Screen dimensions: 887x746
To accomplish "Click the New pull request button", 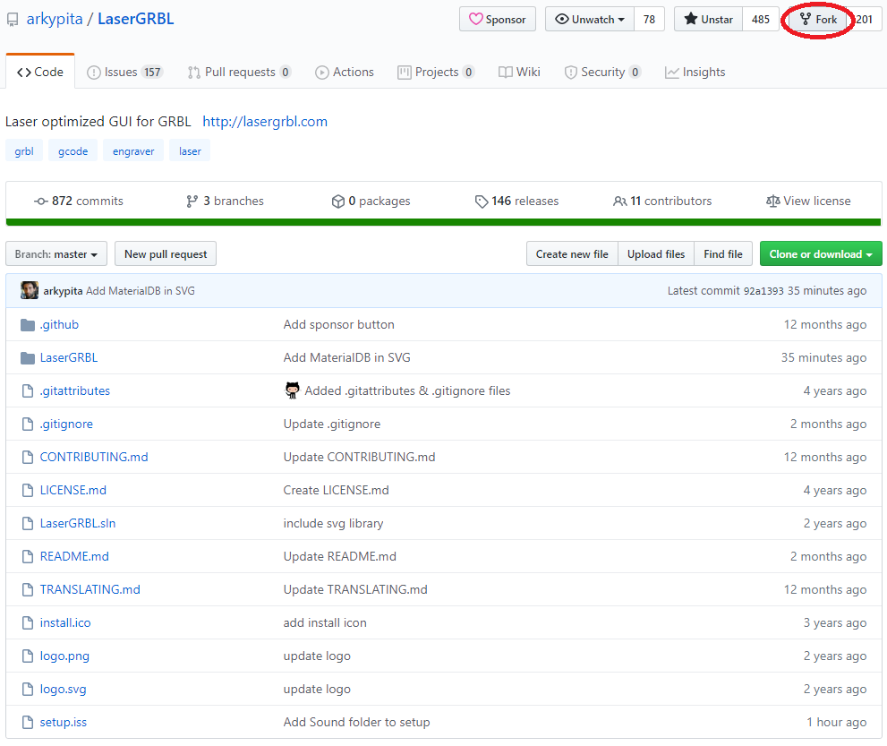I will (x=166, y=254).
